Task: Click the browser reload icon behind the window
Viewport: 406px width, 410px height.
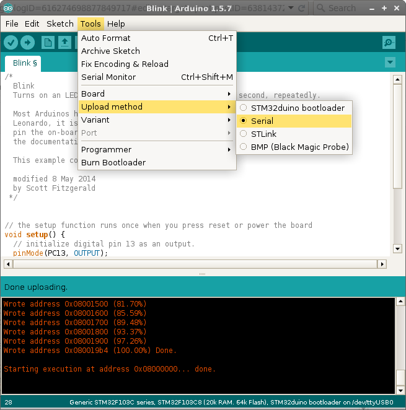Action: pyautogui.click(x=301, y=8)
